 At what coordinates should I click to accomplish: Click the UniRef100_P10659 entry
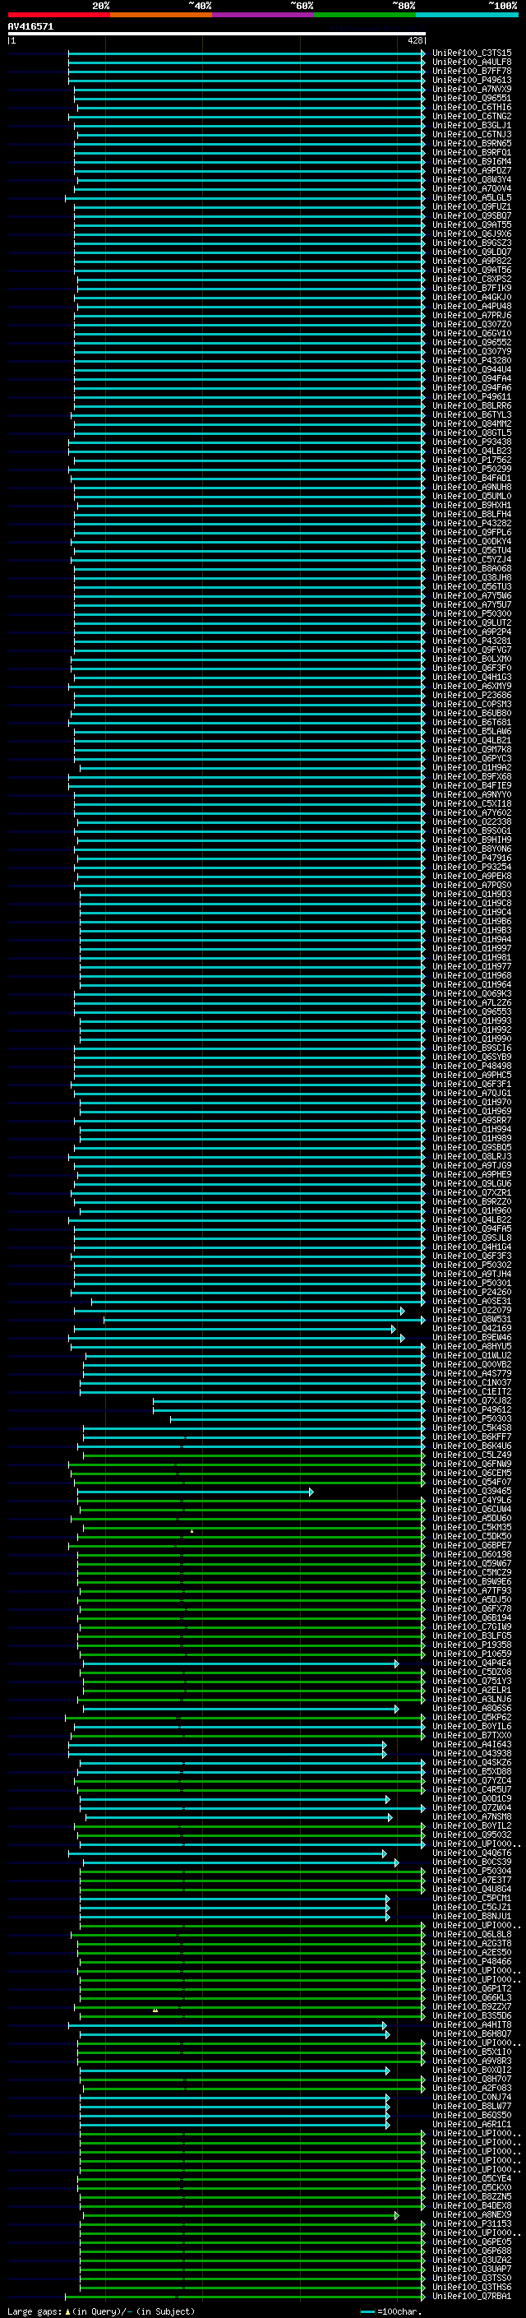pyautogui.click(x=472, y=1654)
